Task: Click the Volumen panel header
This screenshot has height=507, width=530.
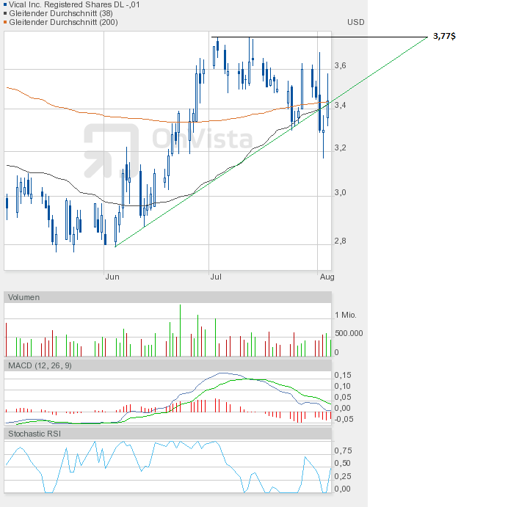Action: coord(167,297)
